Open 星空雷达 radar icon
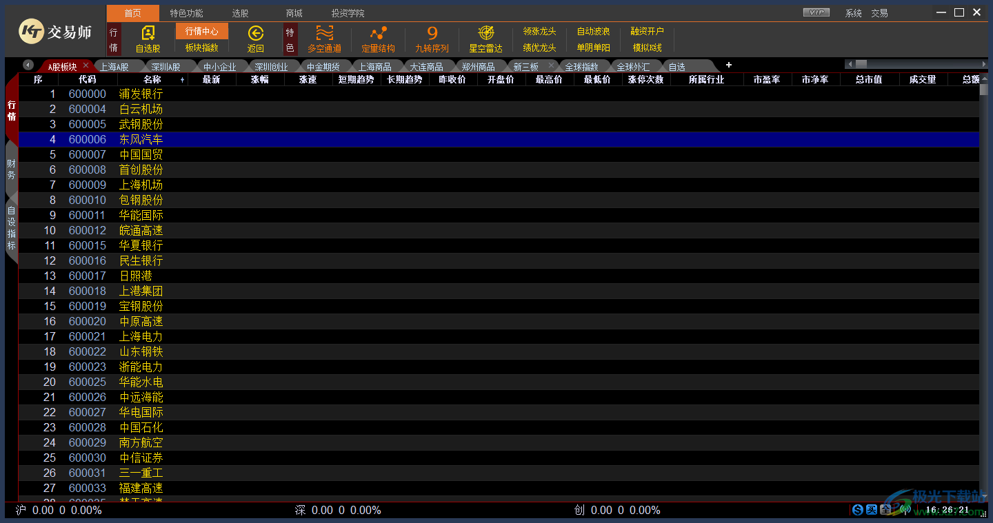This screenshot has height=523, width=993. pos(486,34)
